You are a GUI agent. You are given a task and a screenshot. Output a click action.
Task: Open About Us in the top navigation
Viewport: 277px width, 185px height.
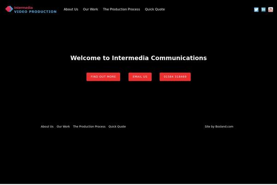(71, 9)
